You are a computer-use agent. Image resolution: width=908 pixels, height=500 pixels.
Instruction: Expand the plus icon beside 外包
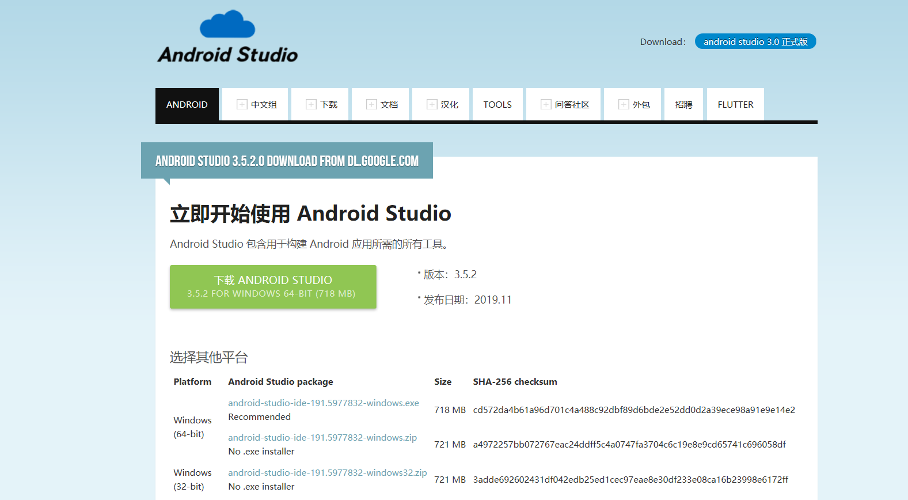pos(624,104)
